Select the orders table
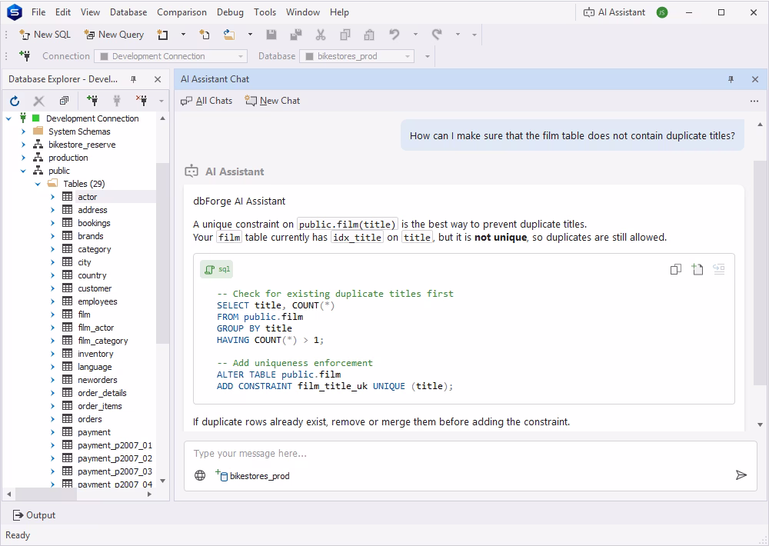 pyautogui.click(x=90, y=419)
